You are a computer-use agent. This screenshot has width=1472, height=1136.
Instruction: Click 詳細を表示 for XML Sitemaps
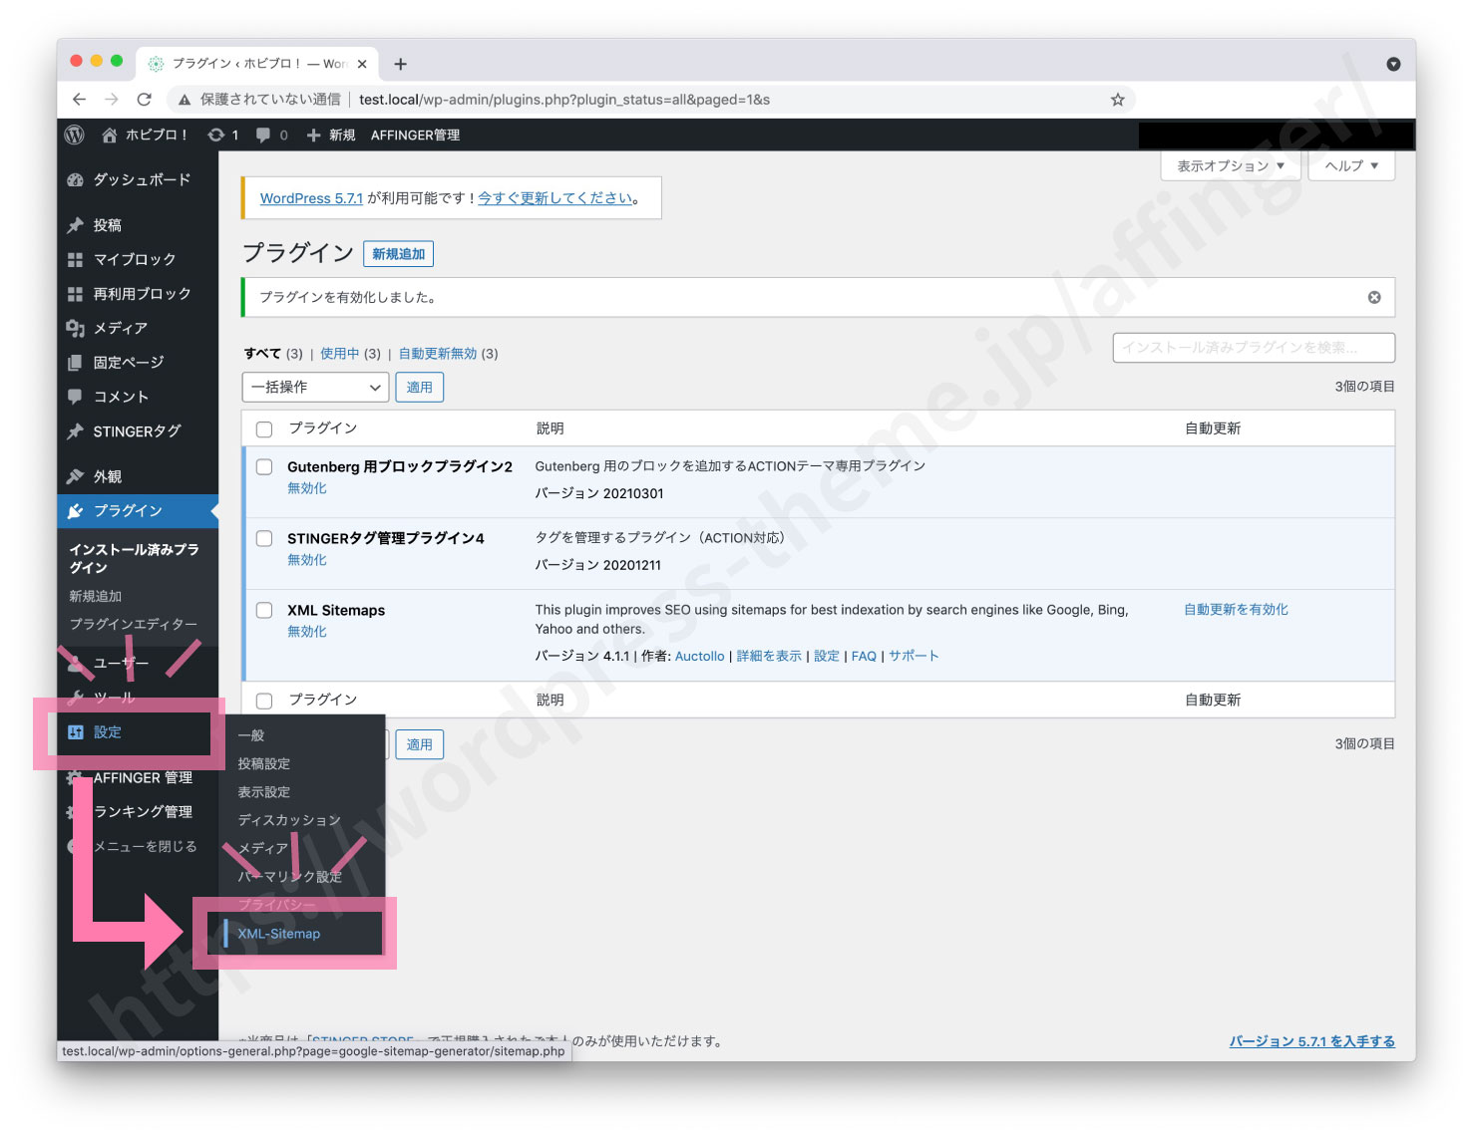point(769,657)
